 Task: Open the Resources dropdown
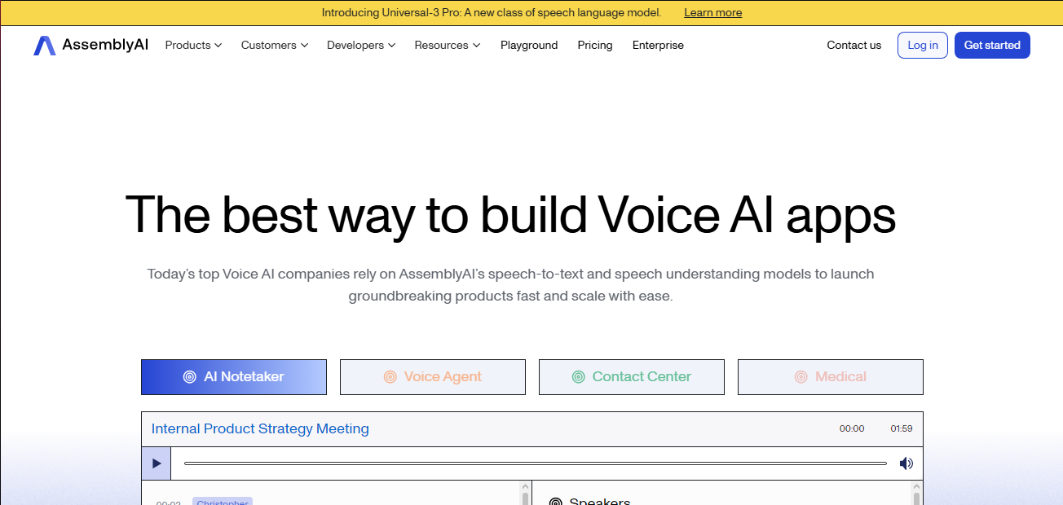tap(447, 45)
